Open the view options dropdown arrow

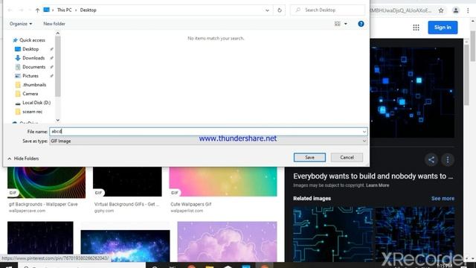point(345,24)
